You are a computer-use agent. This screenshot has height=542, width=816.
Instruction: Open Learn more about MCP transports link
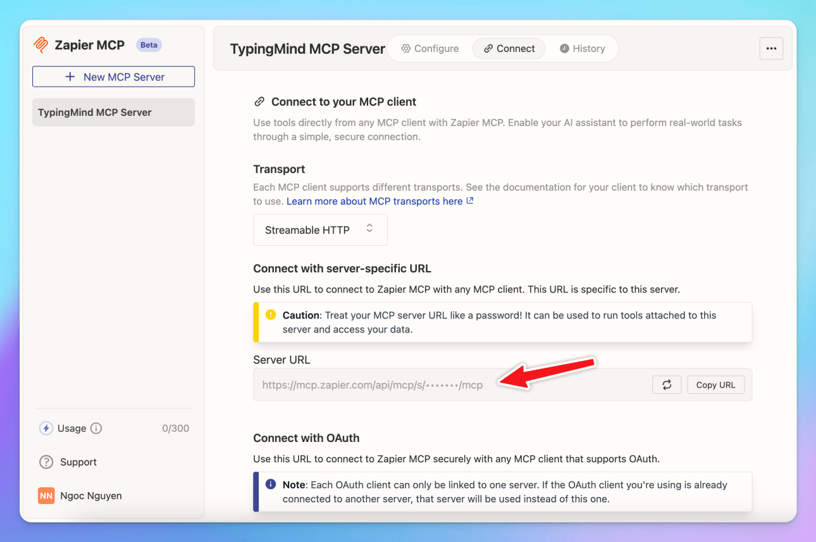click(380, 201)
